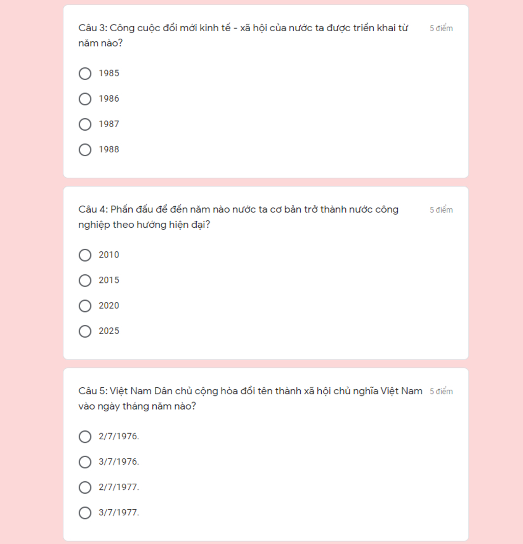Click the 5 điểm label of Câu 5
This screenshot has width=523, height=544.
[441, 391]
